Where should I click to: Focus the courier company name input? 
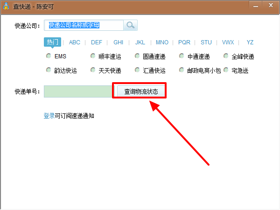(84, 25)
